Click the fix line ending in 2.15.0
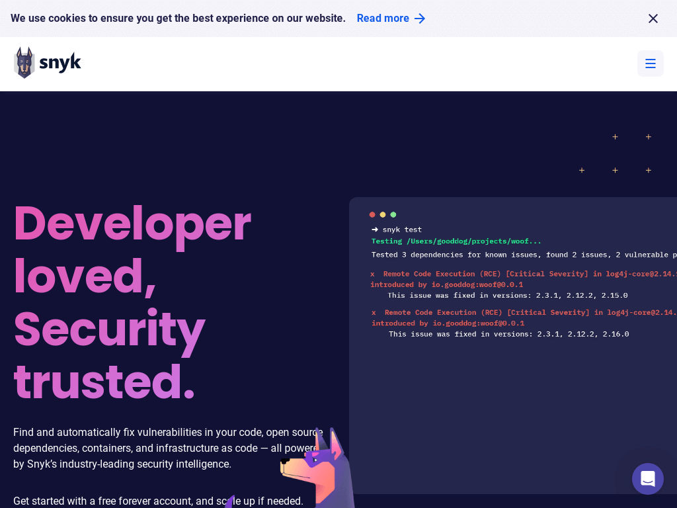 click(508, 296)
